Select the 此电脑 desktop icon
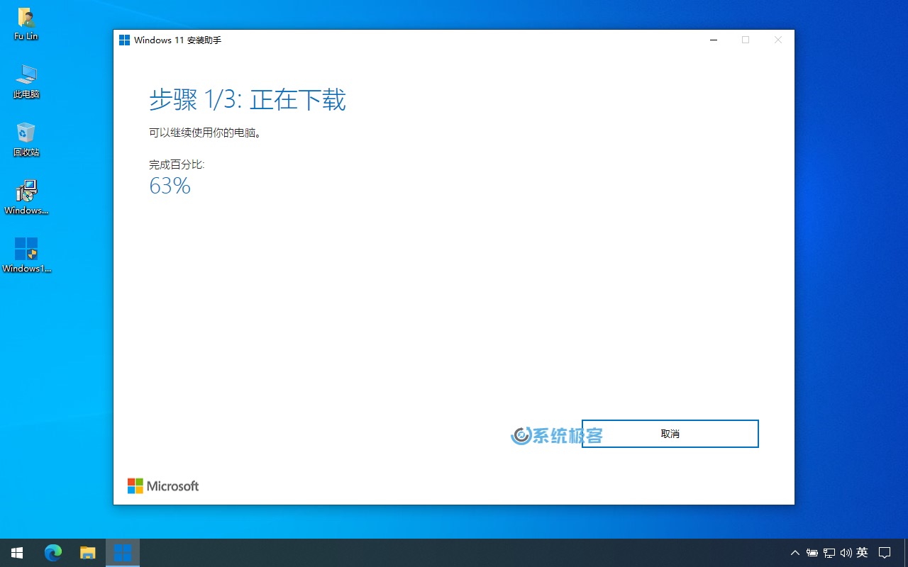Viewport: 908px width, 567px height. 26,81
